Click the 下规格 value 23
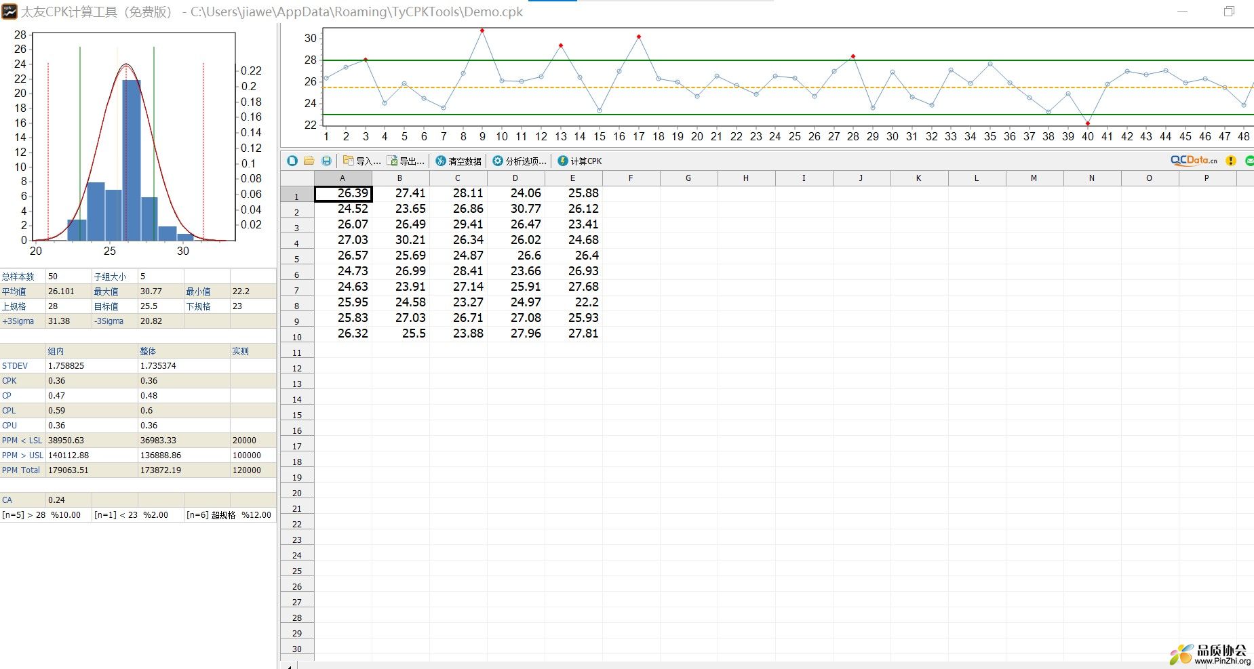This screenshot has height=669, width=1254. 253,306
